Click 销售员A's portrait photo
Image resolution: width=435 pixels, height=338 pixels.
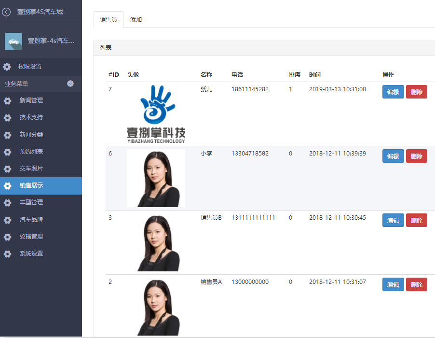pyautogui.click(x=156, y=307)
